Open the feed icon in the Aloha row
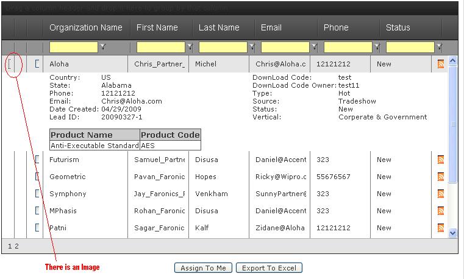Screen dimensions: 464x279 tap(441, 64)
